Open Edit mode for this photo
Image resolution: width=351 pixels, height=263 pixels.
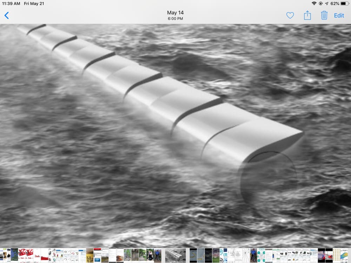pos(339,15)
